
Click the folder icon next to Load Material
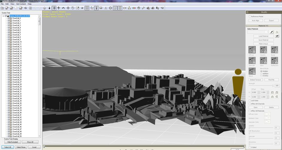277,36
